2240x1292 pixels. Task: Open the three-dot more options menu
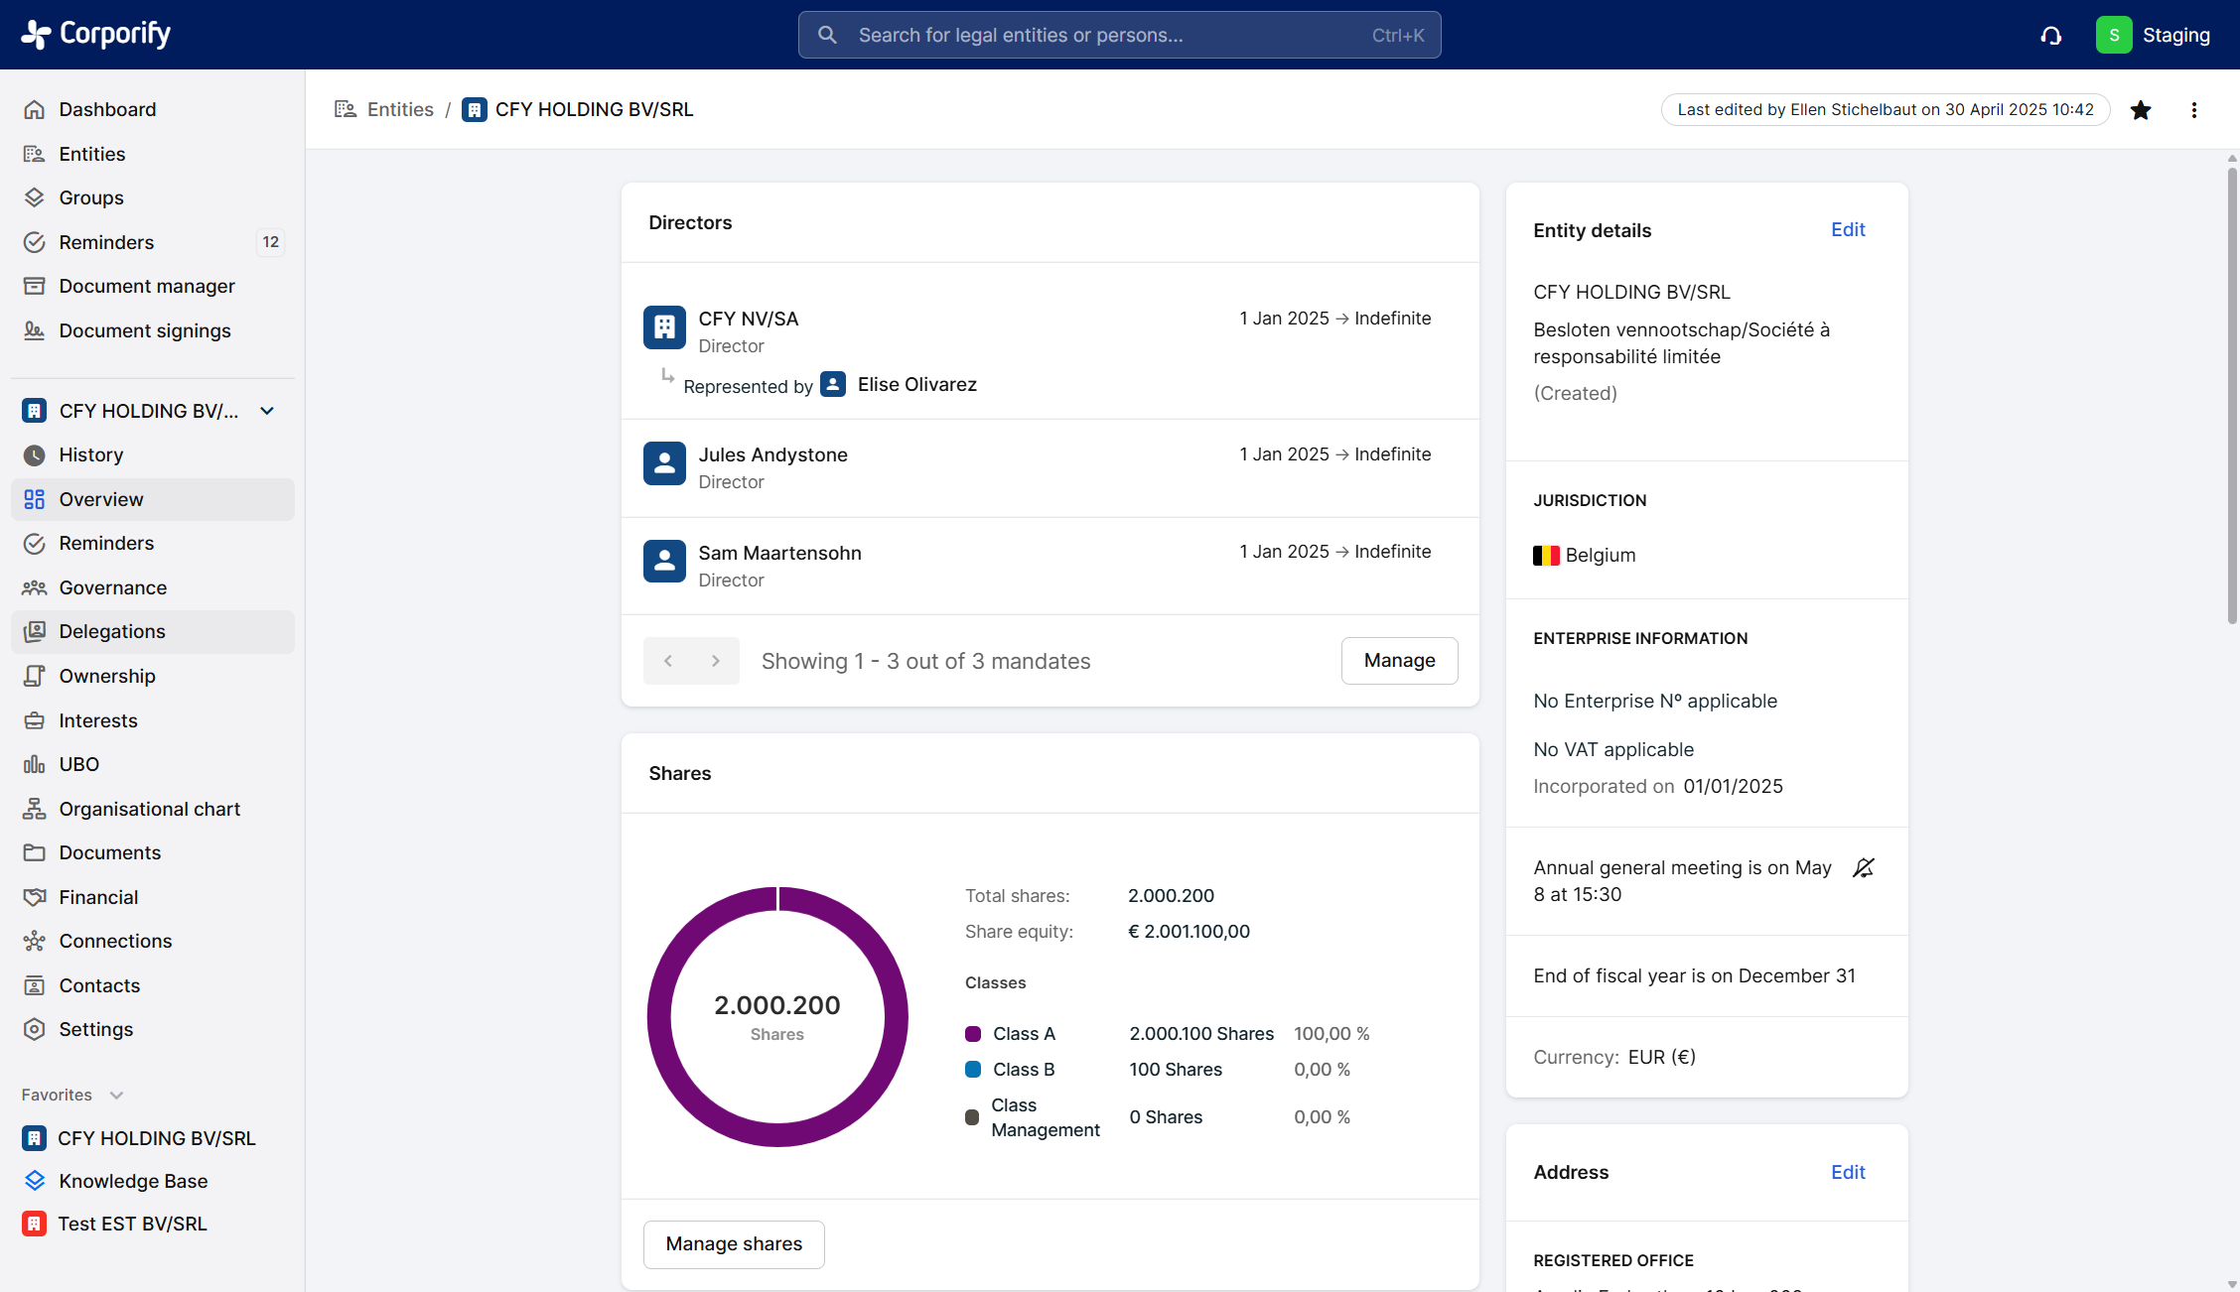(x=2194, y=110)
